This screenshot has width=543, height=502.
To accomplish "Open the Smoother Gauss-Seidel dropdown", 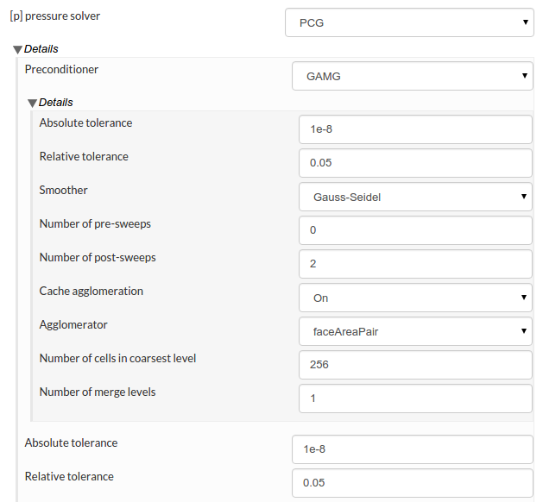I will point(415,197).
